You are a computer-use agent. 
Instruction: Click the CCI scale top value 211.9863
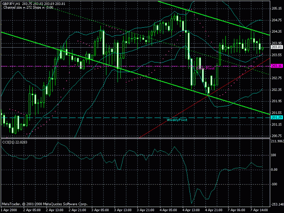(x=277, y=141)
